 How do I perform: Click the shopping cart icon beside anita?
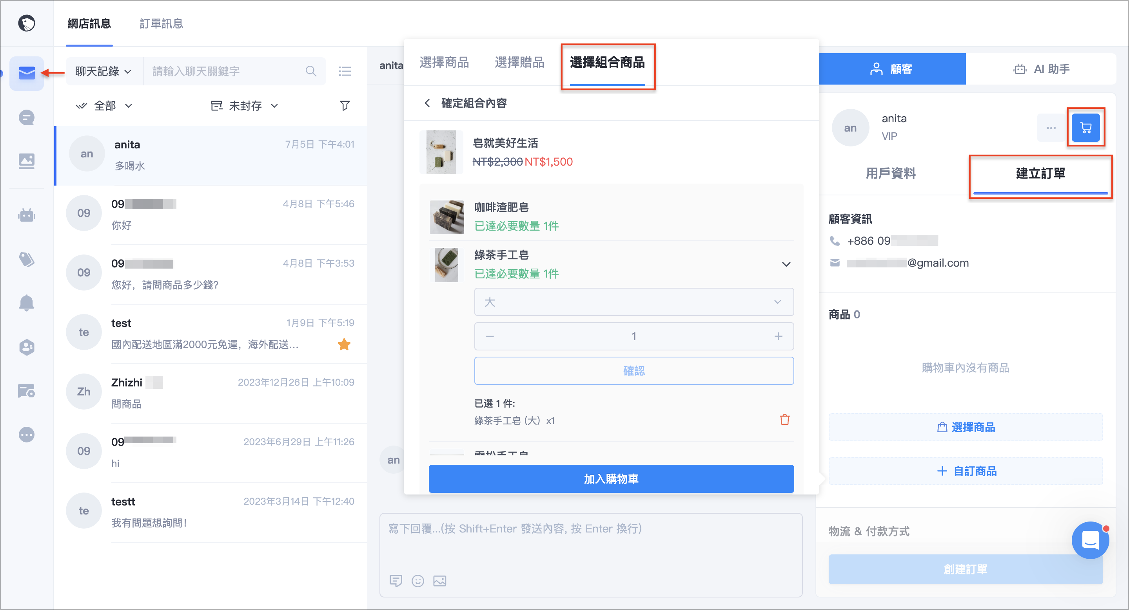[x=1085, y=128]
